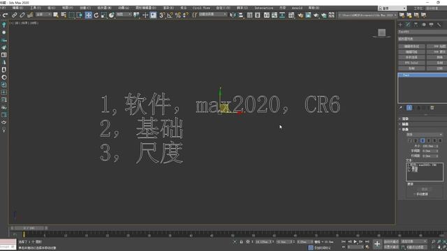Open the Civil View menu
447x251 pixels.
click(x=201, y=8)
